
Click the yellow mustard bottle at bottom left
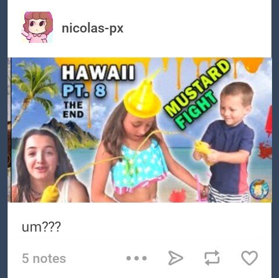(x=50, y=194)
